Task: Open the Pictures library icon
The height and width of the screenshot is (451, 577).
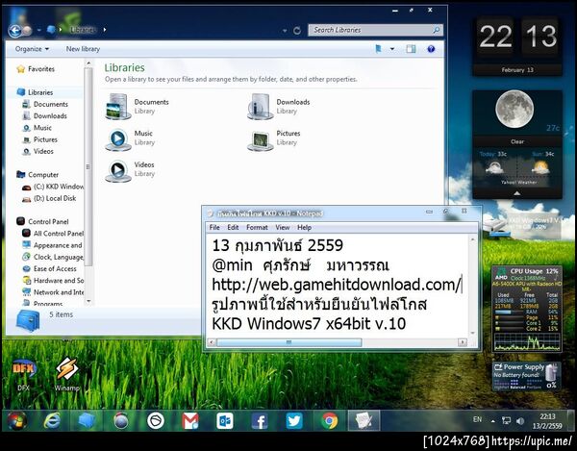Action: 261,139
